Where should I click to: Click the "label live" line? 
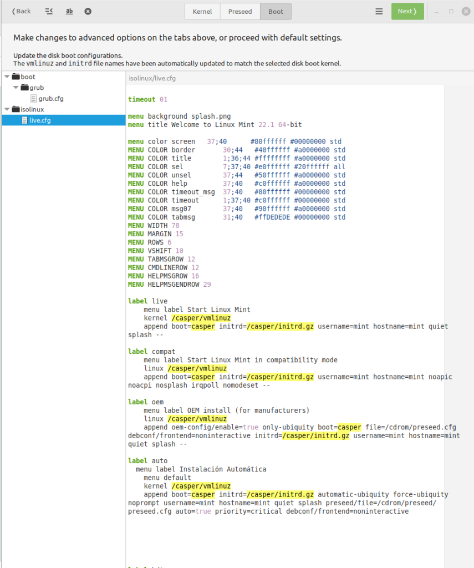click(147, 301)
